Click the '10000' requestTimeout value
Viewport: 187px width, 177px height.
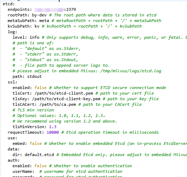coord(53,132)
